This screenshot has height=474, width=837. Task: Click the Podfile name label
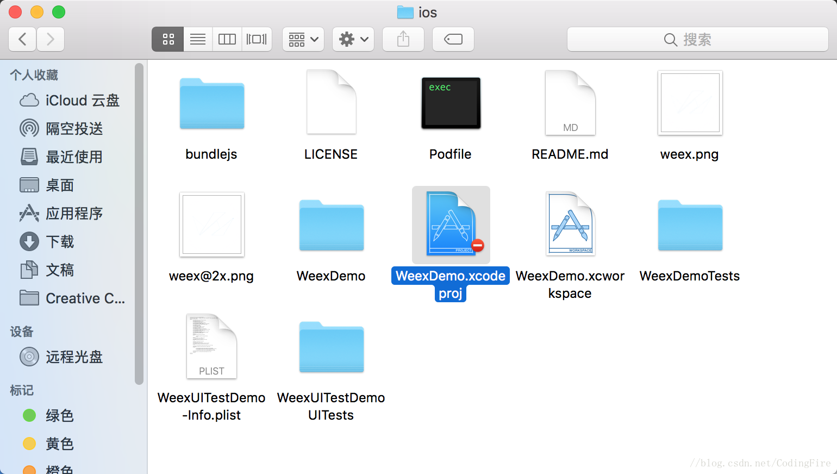point(451,154)
